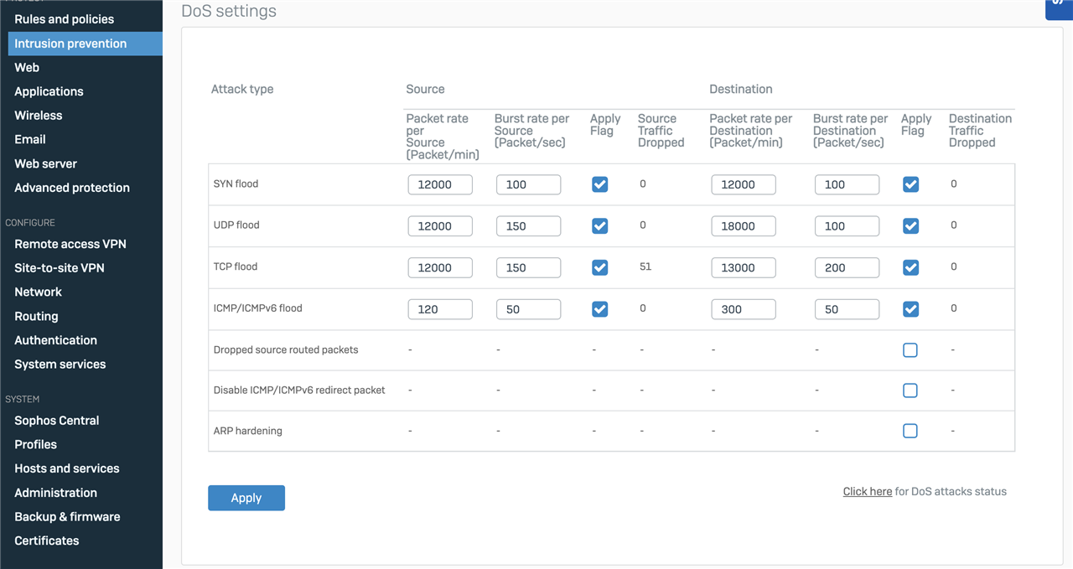Image resolution: width=1073 pixels, height=569 pixels.
Task: Click TCP flood source packet rate field
Action: pos(440,267)
